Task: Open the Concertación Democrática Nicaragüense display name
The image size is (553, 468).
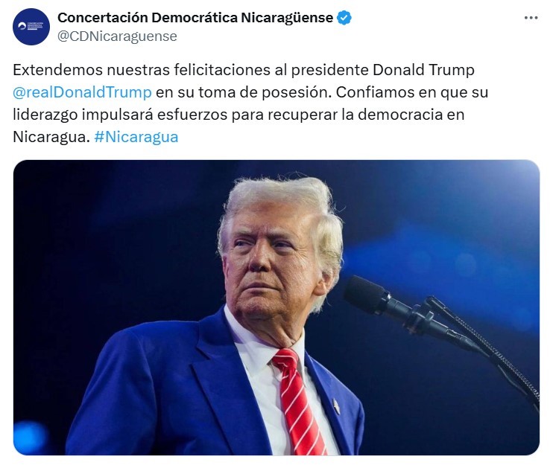Action: [x=195, y=18]
